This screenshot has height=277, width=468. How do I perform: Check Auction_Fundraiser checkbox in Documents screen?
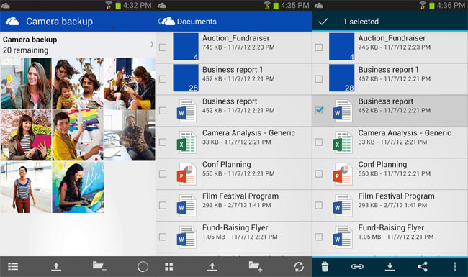[163, 47]
